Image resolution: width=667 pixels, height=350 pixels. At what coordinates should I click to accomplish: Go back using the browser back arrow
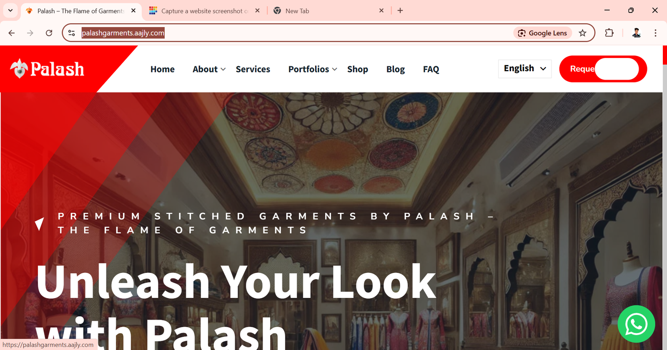12,33
